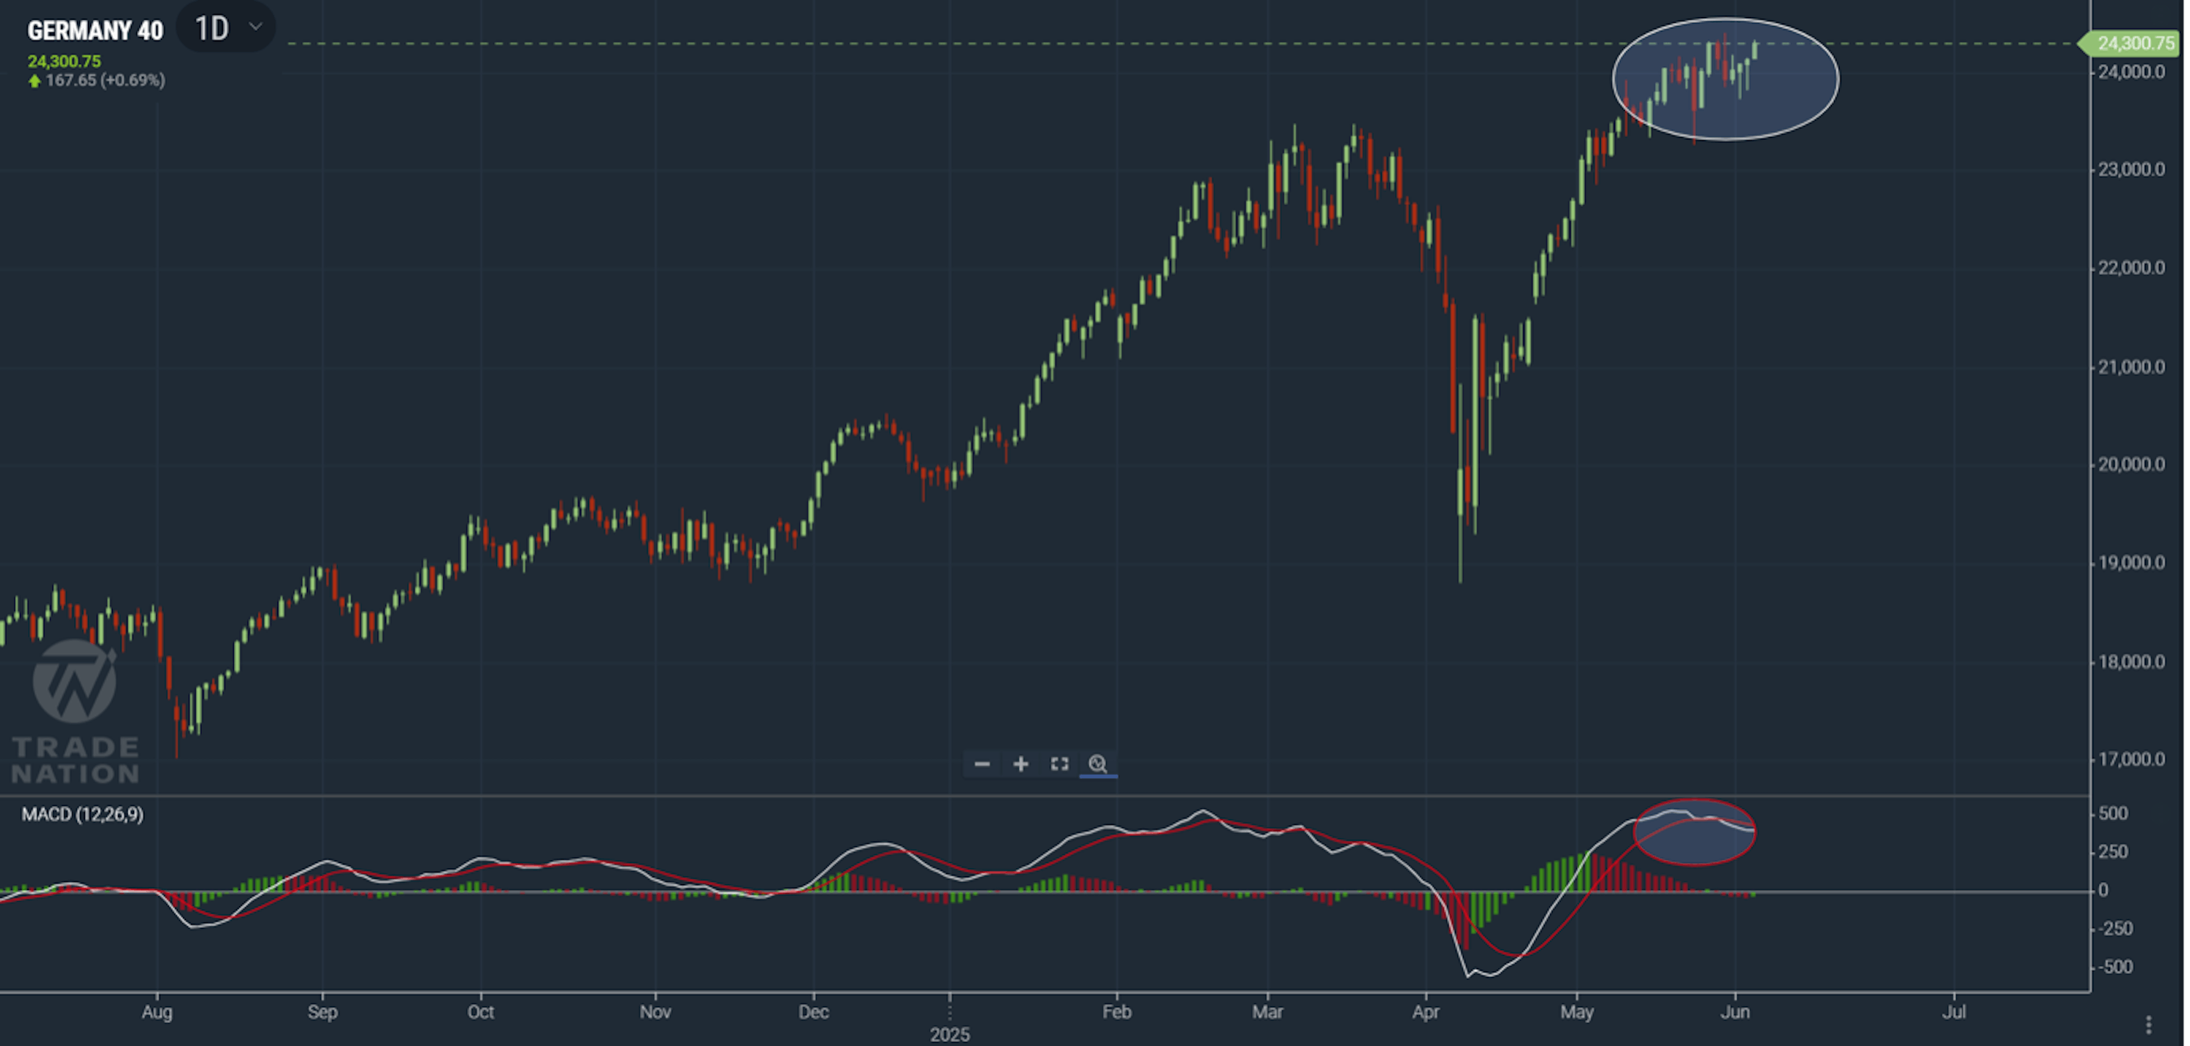Viewport: 2190px width, 1046px height.
Task: Click the MACD 500 scale label
Action: click(2112, 814)
